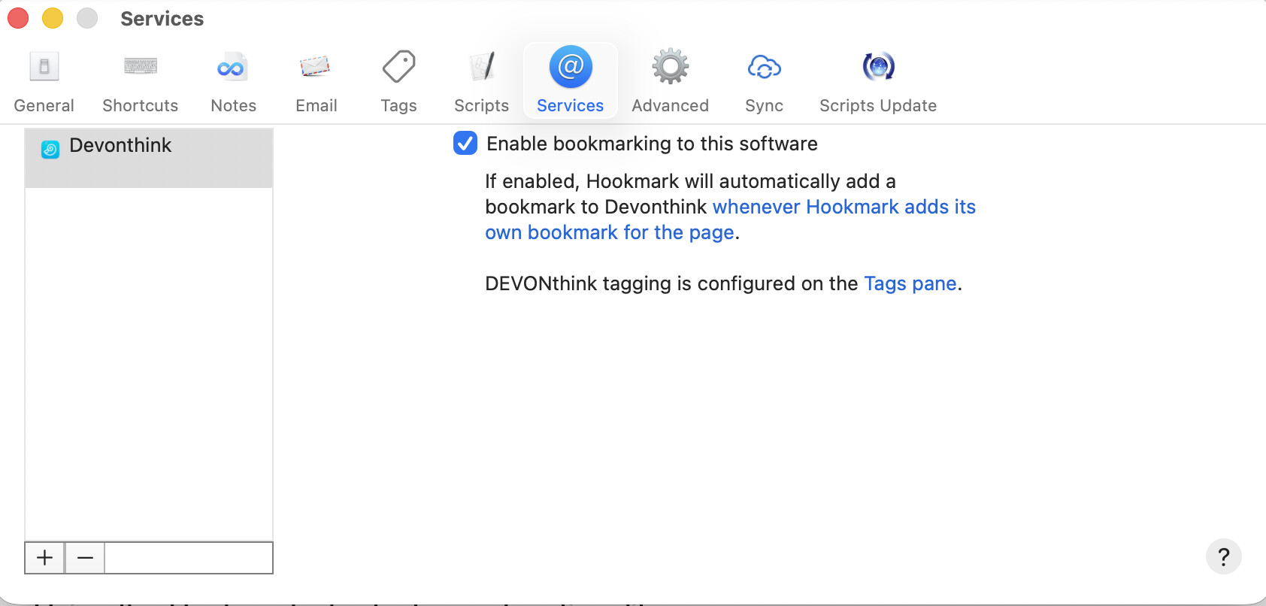Disable bookmarking to this software checkbox
This screenshot has height=606, width=1266.
point(465,143)
